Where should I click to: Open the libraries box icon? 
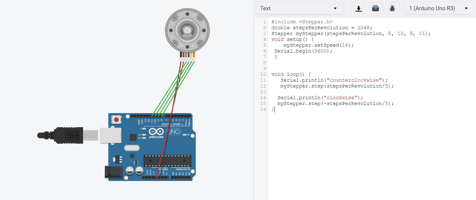(375, 8)
